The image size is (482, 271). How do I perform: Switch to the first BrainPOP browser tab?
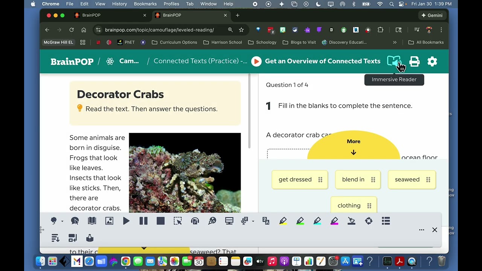(110, 15)
